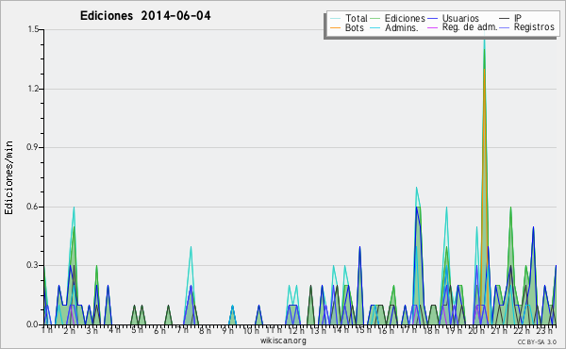Viewport: 566px width, 349px height.
Task: Click the y-axis value 0.3
Action: [x=33, y=265]
